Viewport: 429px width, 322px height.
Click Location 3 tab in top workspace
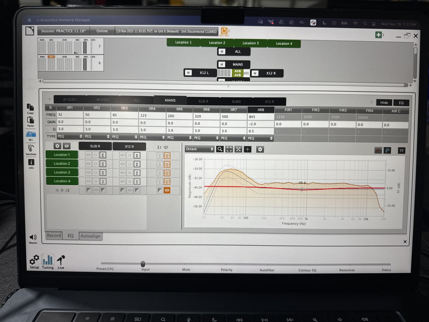point(250,43)
